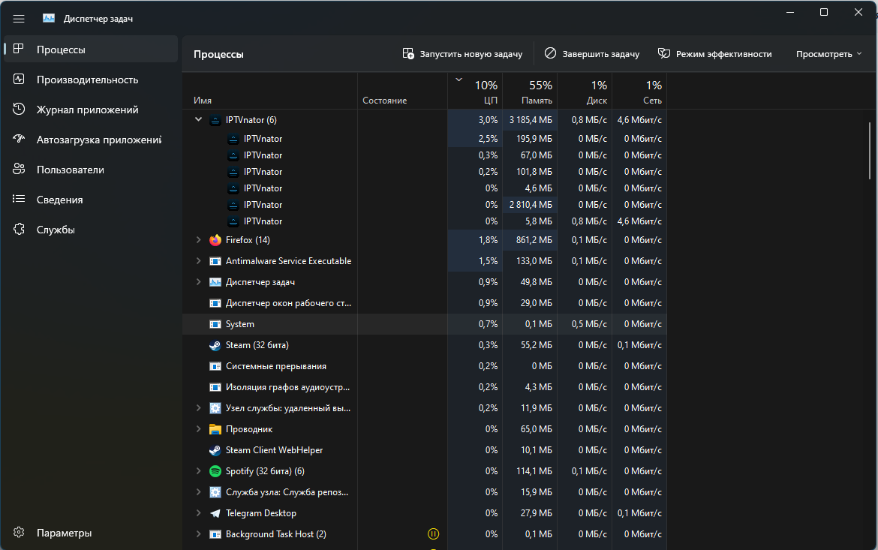Expand the Spotify (32 бита) (6) group

click(x=198, y=471)
